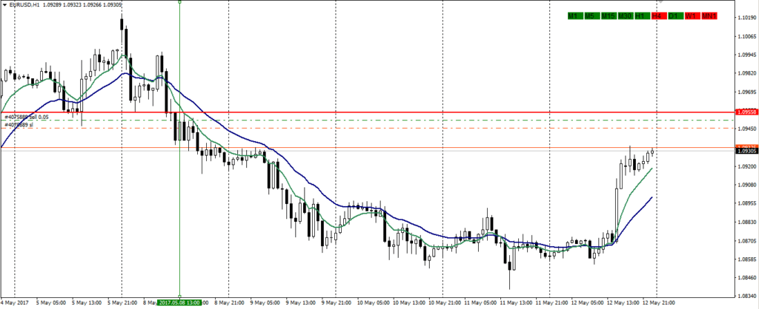This screenshot has width=759, height=309.
Task: Click the red 1.09558 price level label
Action: pos(746,112)
